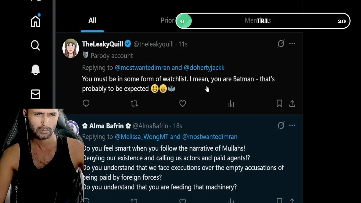Click the IRL progress bar overlay
361x203 pixels.
tap(263, 21)
